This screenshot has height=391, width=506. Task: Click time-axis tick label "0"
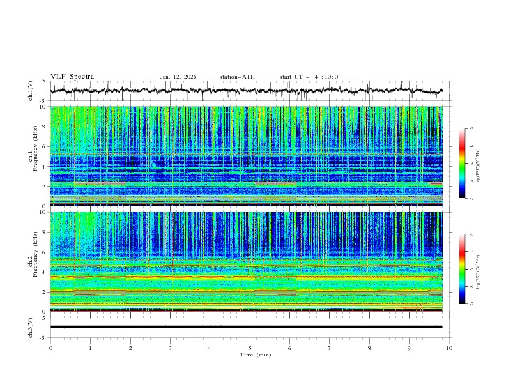coord(50,348)
